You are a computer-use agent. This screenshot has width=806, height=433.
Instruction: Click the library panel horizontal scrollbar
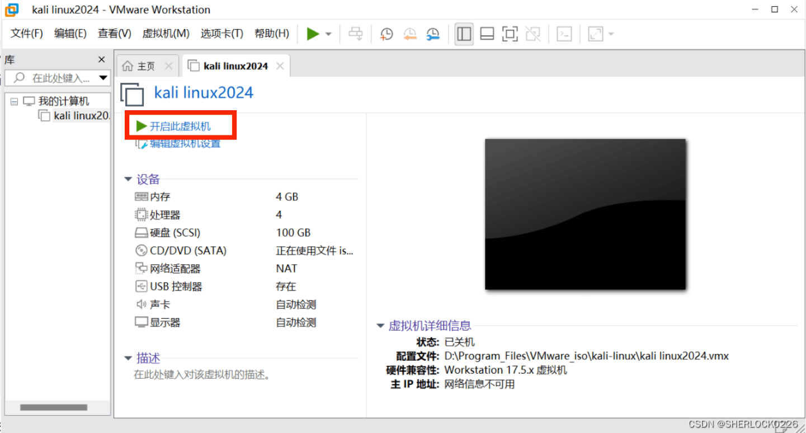click(x=54, y=407)
